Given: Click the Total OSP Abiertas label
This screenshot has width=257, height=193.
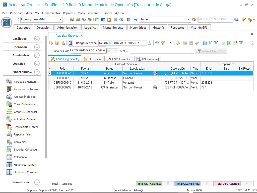Looking at the screenshot, I should pos(149,184).
